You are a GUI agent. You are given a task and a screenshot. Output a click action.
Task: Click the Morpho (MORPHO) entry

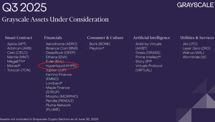[62, 97]
